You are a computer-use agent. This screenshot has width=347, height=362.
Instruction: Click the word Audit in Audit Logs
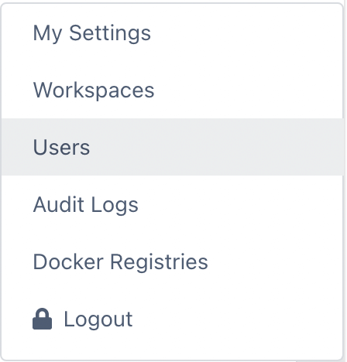pyautogui.click(x=59, y=204)
